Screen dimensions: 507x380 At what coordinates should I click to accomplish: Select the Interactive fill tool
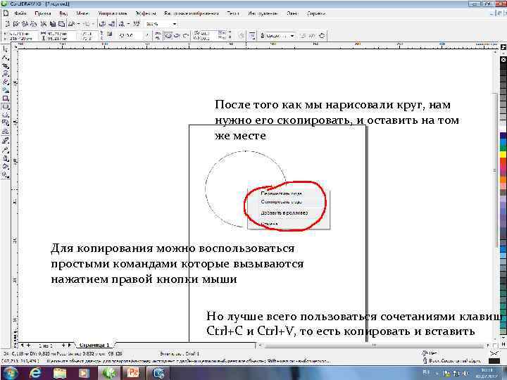(6, 175)
